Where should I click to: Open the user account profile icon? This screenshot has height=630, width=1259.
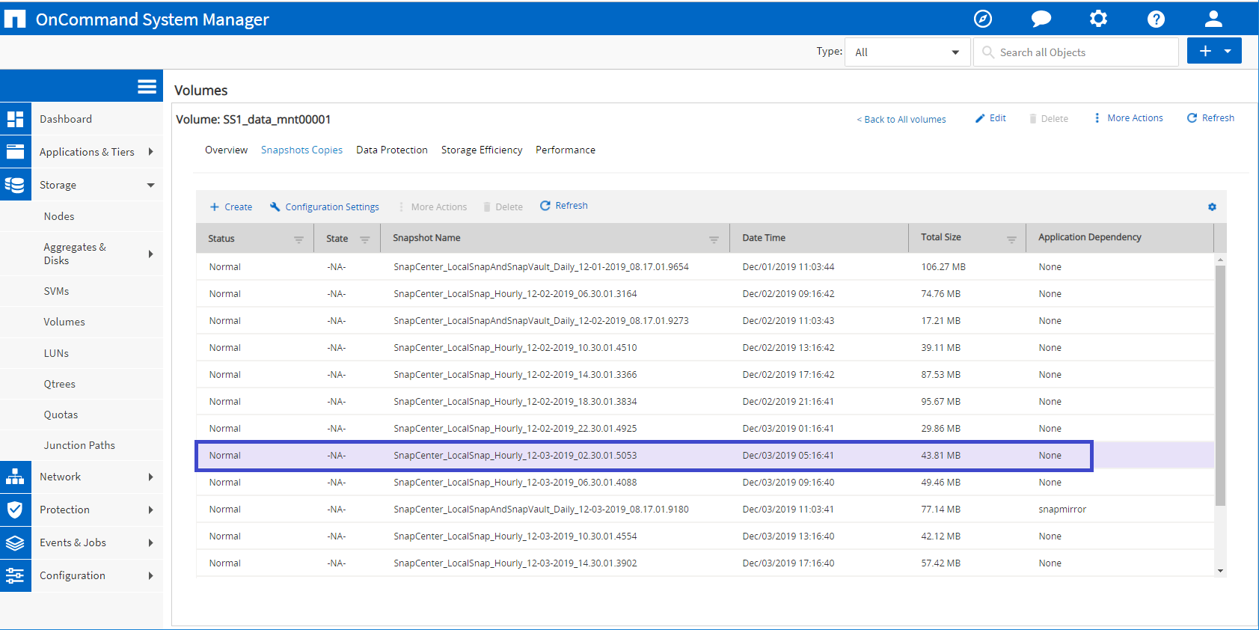click(1213, 19)
